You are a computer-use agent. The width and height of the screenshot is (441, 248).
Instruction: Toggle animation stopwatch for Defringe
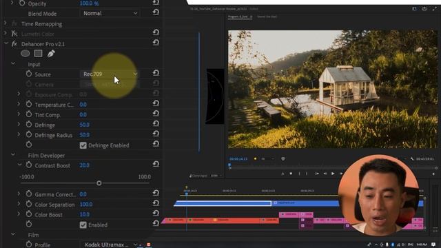[x=29, y=125]
